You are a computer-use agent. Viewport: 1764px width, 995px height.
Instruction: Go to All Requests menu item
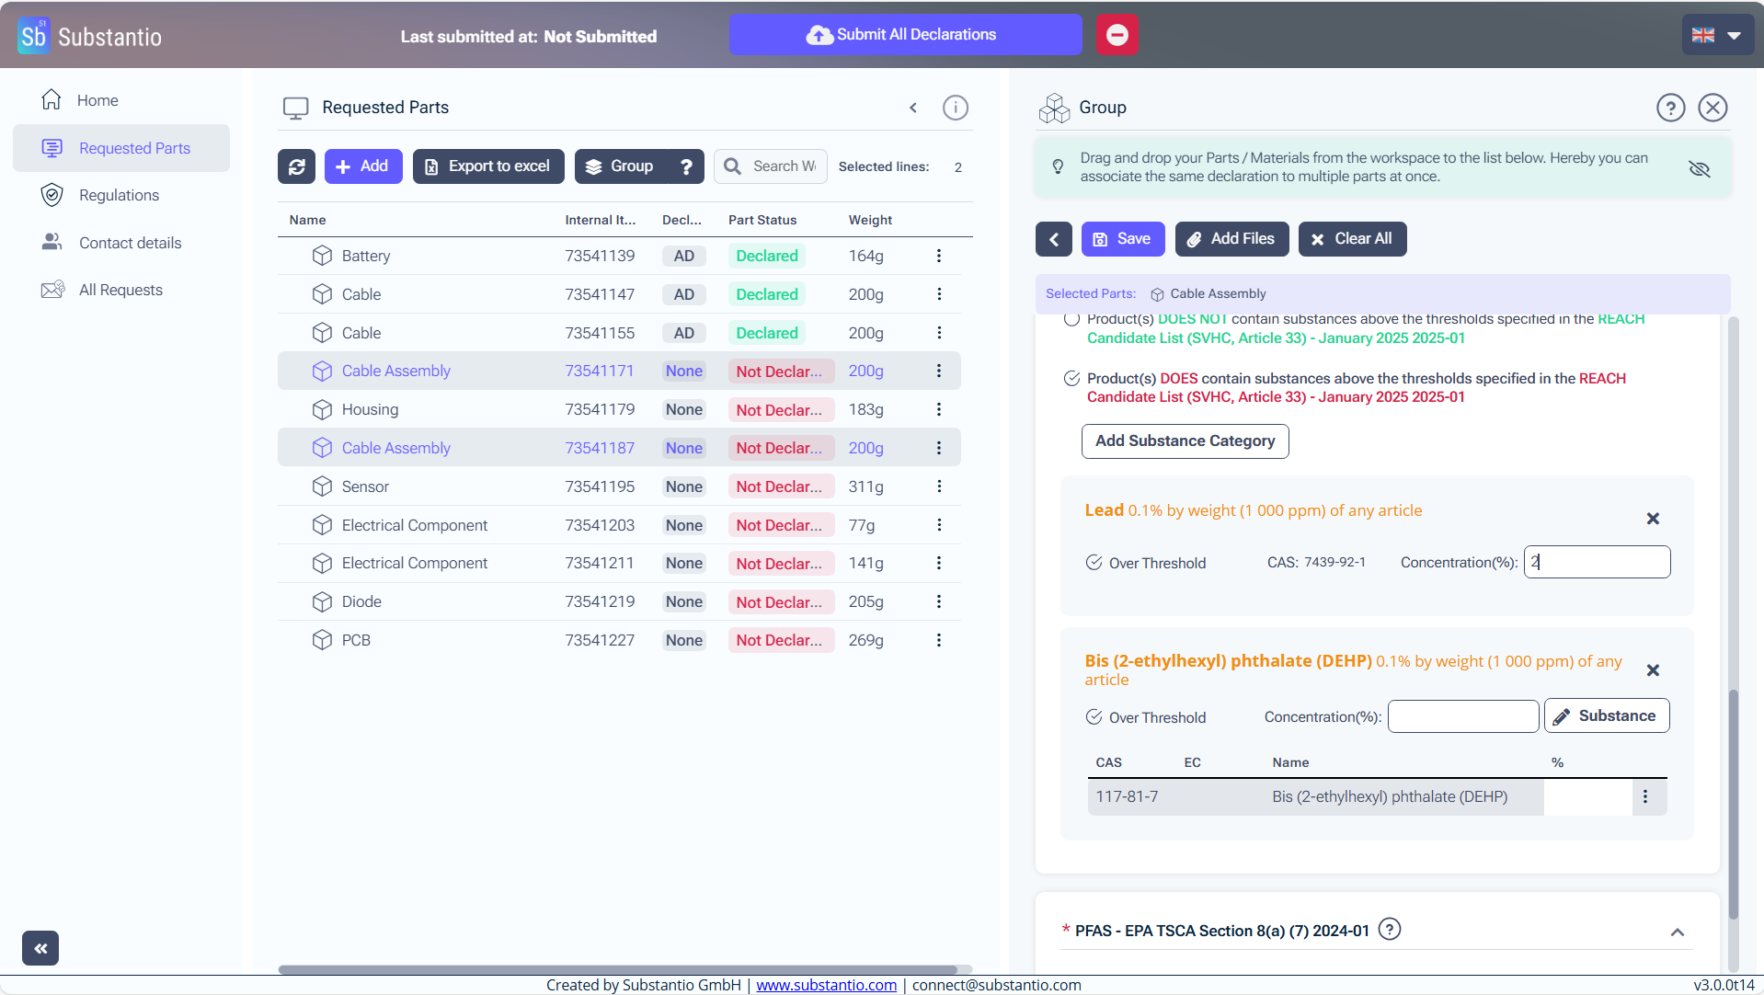point(120,290)
